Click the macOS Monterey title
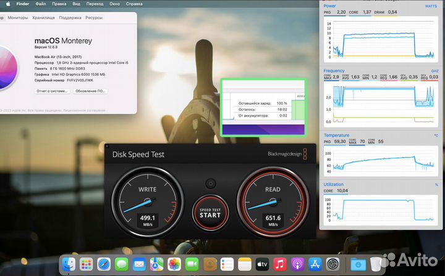The height and width of the screenshot is (276, 445). (63, 41)
